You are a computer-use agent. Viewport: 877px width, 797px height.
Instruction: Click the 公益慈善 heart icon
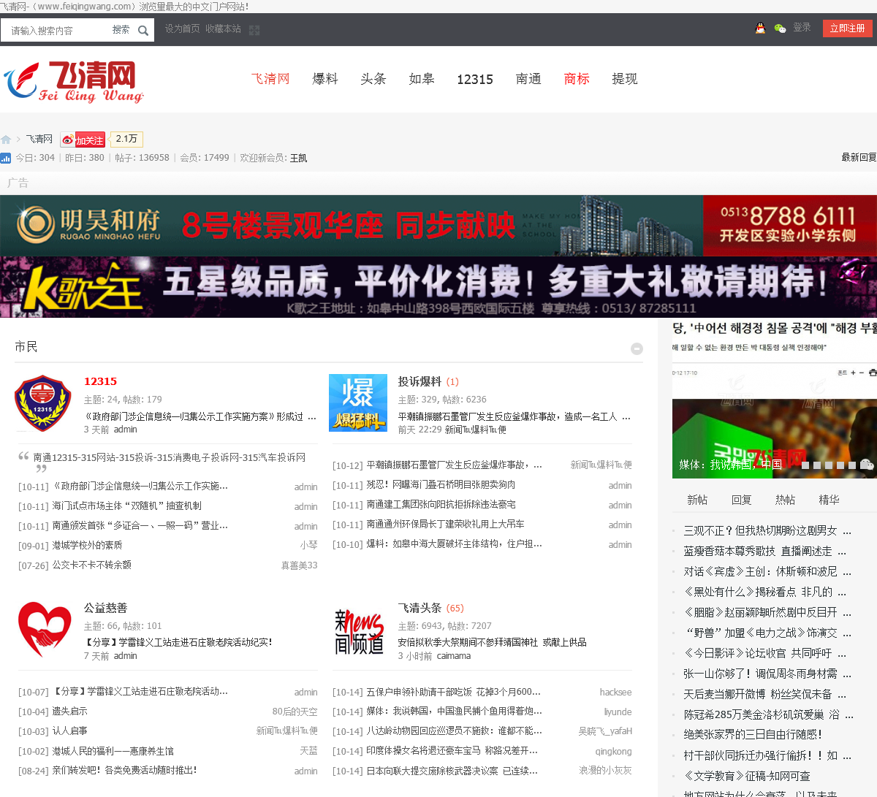[44, 630]
